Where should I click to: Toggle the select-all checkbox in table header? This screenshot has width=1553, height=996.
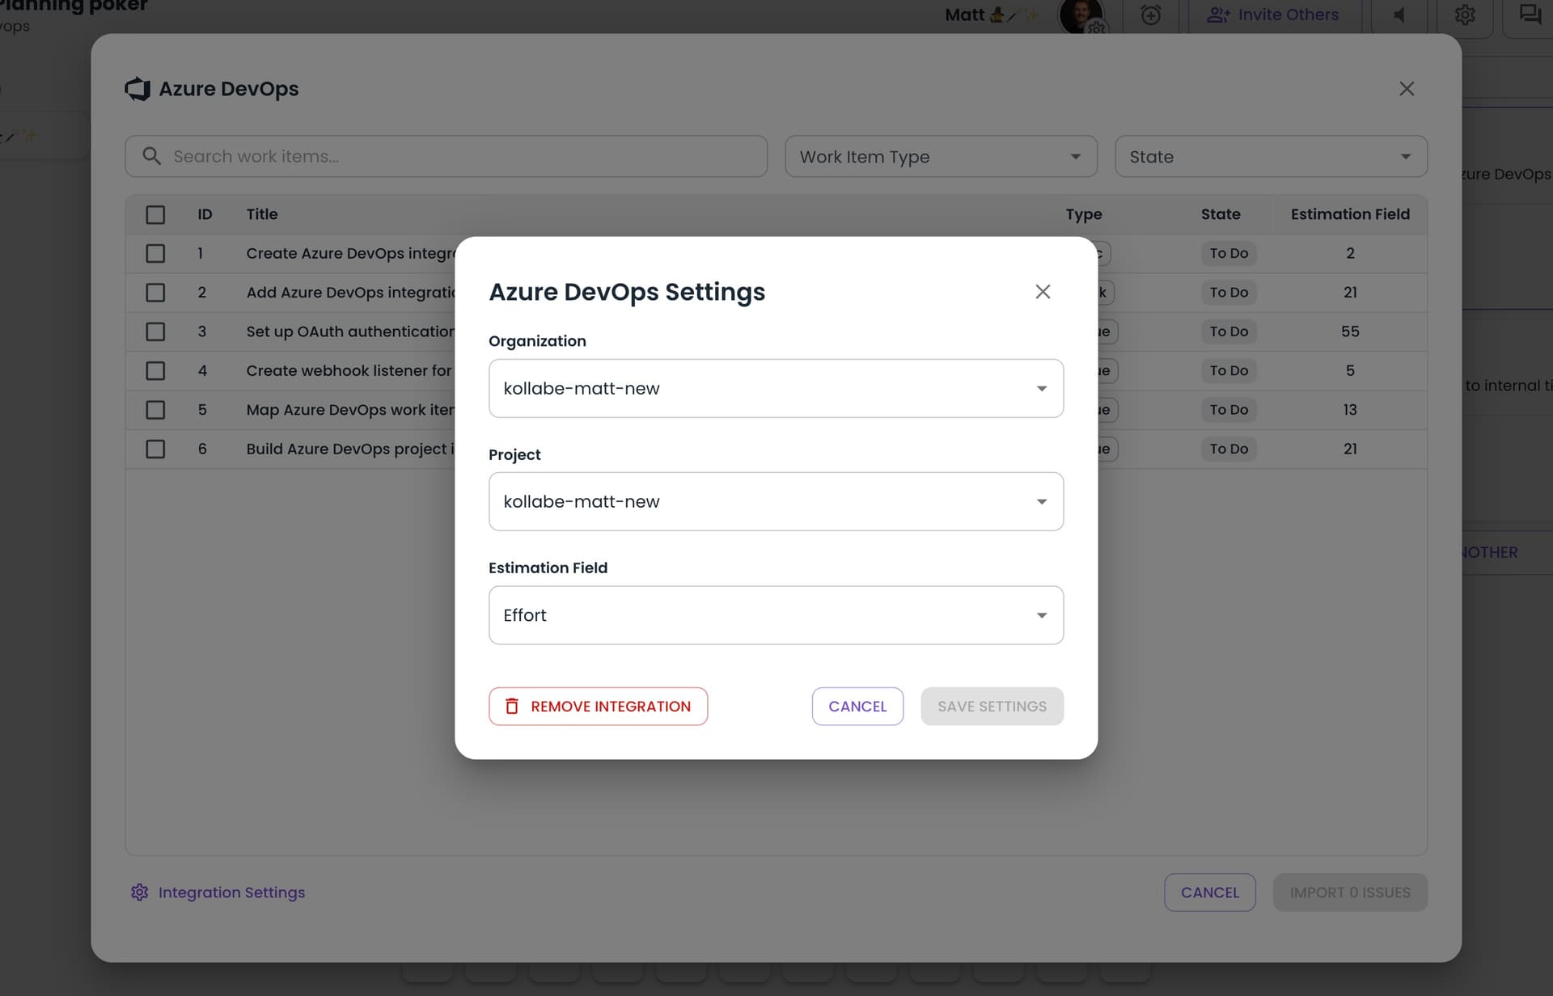tap(155, 214)
